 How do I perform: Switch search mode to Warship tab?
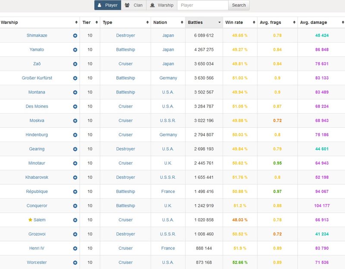[162, 5]
